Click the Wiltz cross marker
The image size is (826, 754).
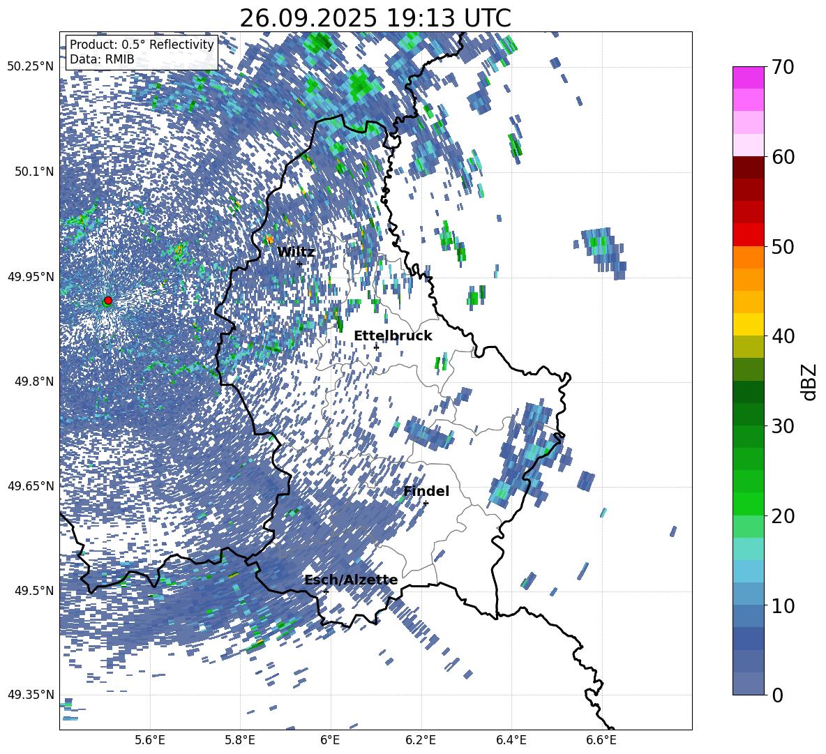299,264
